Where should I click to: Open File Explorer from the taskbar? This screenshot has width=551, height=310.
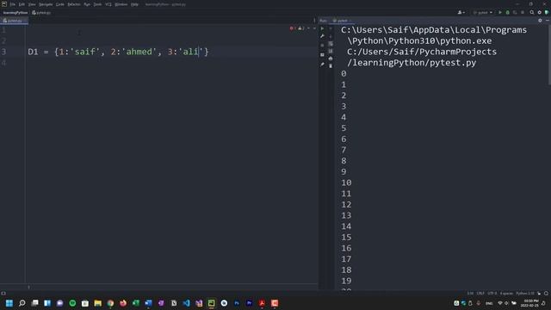tap(97, 303)
